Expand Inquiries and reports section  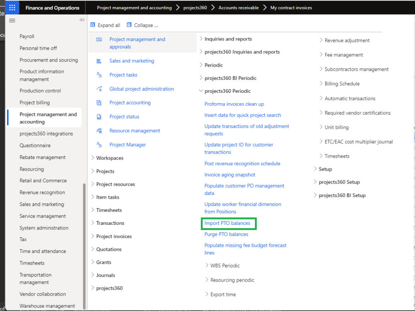pyautogui.click(x=201, y=39)
